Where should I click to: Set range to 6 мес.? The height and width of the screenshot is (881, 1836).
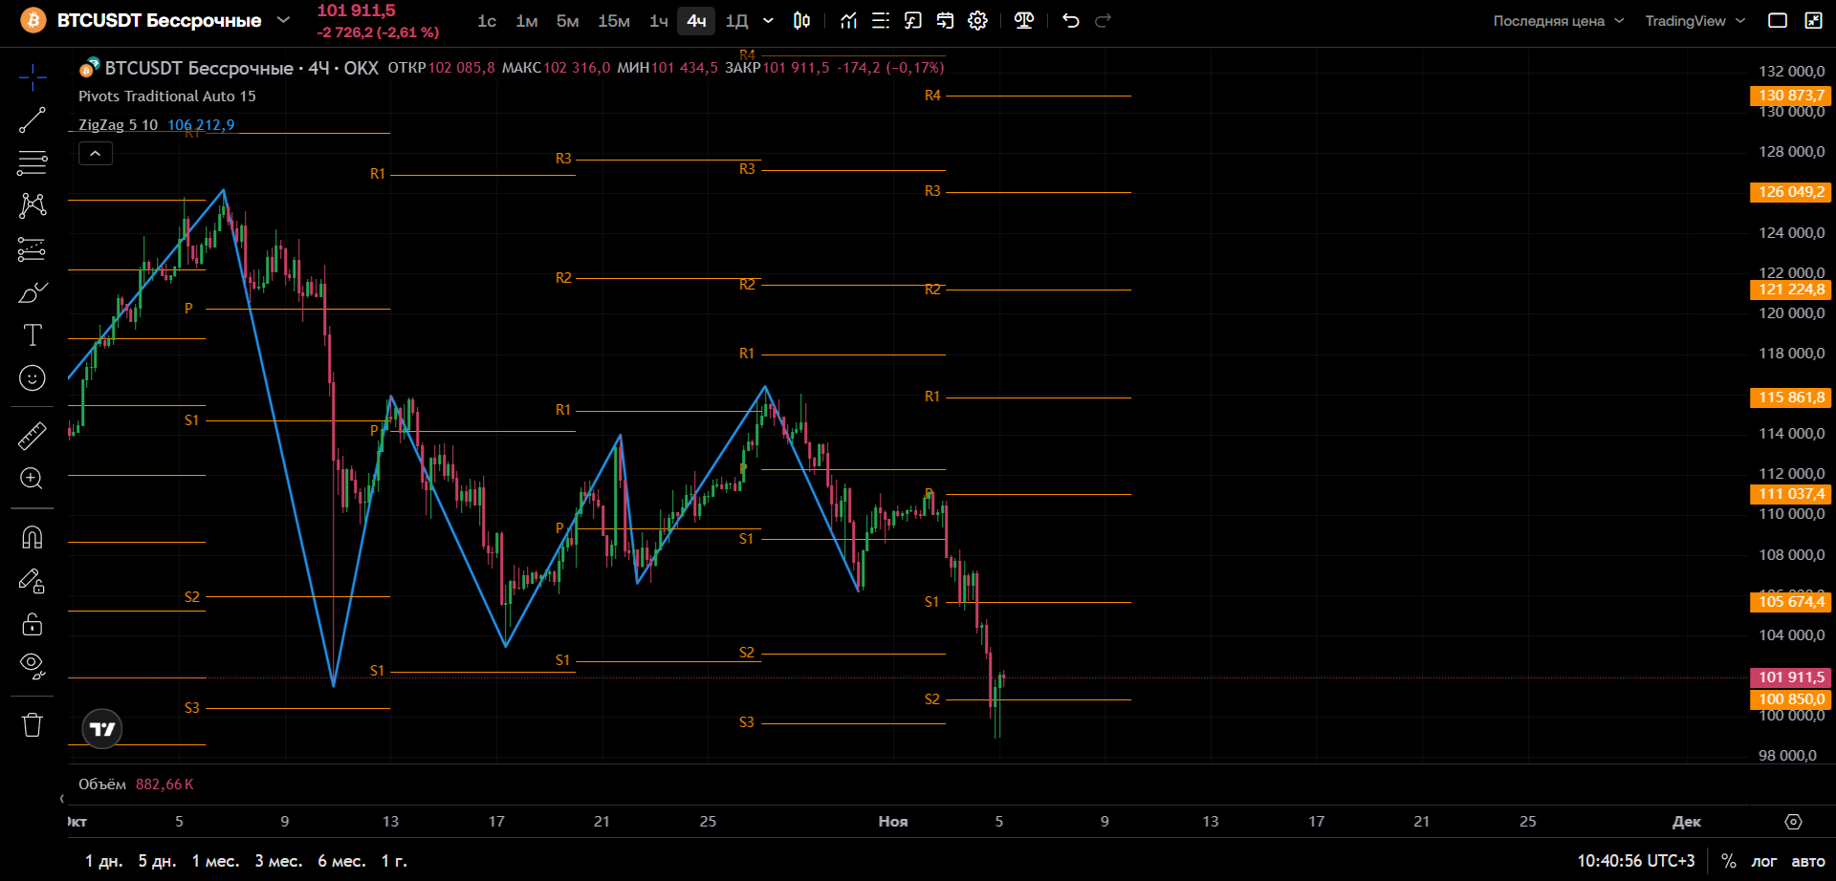click(x=341, y=861)
